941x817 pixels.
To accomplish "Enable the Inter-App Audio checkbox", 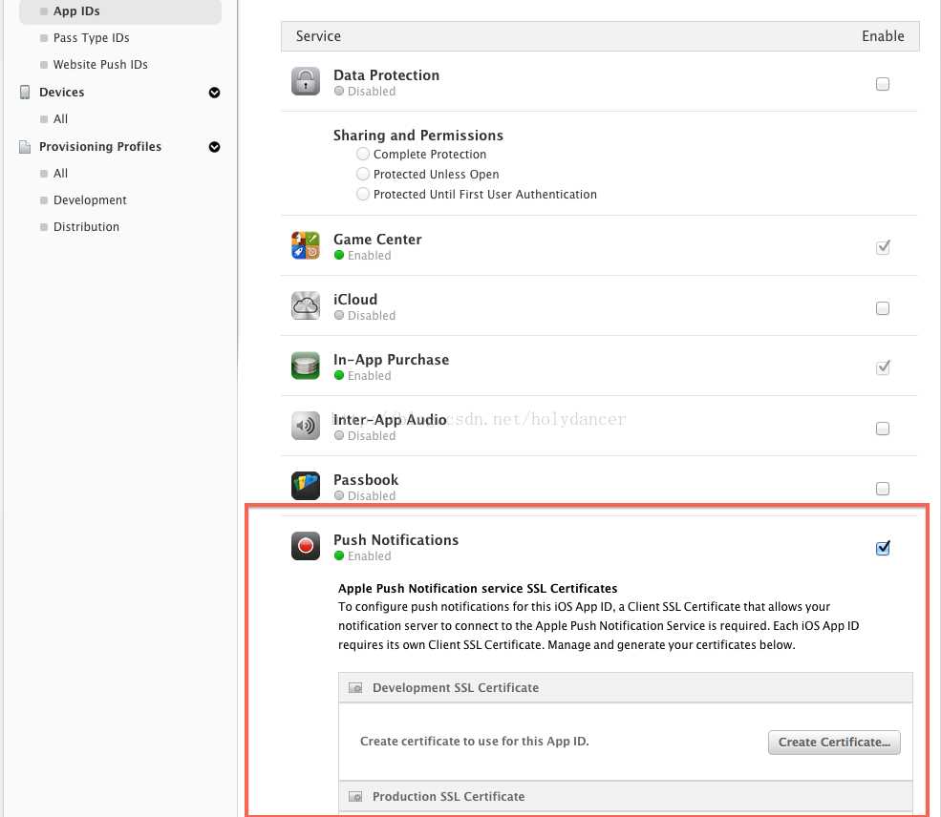I will pyautogui.click(x=882, y=429).
